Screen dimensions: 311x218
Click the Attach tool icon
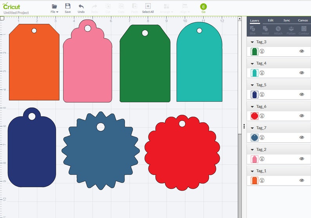pyautogui.click(x=278, y=29)
